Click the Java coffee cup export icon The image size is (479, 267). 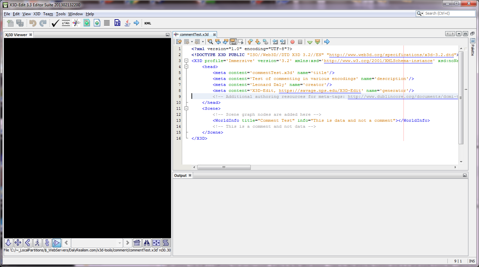pyautogui.click(x=127, y=23)
